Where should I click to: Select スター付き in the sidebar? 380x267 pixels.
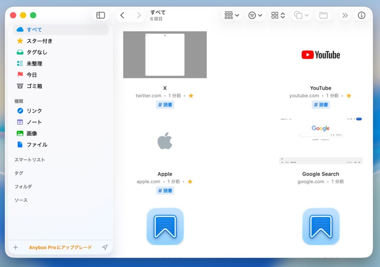click(x=39, y=41)
